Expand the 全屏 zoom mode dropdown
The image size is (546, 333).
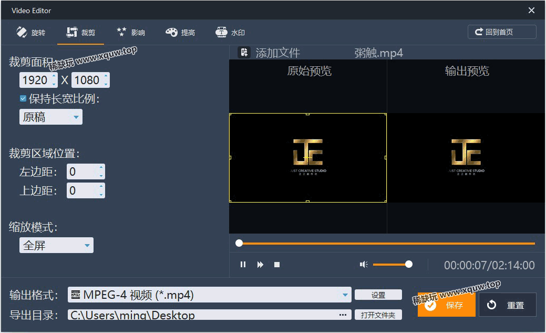(56, 245)
